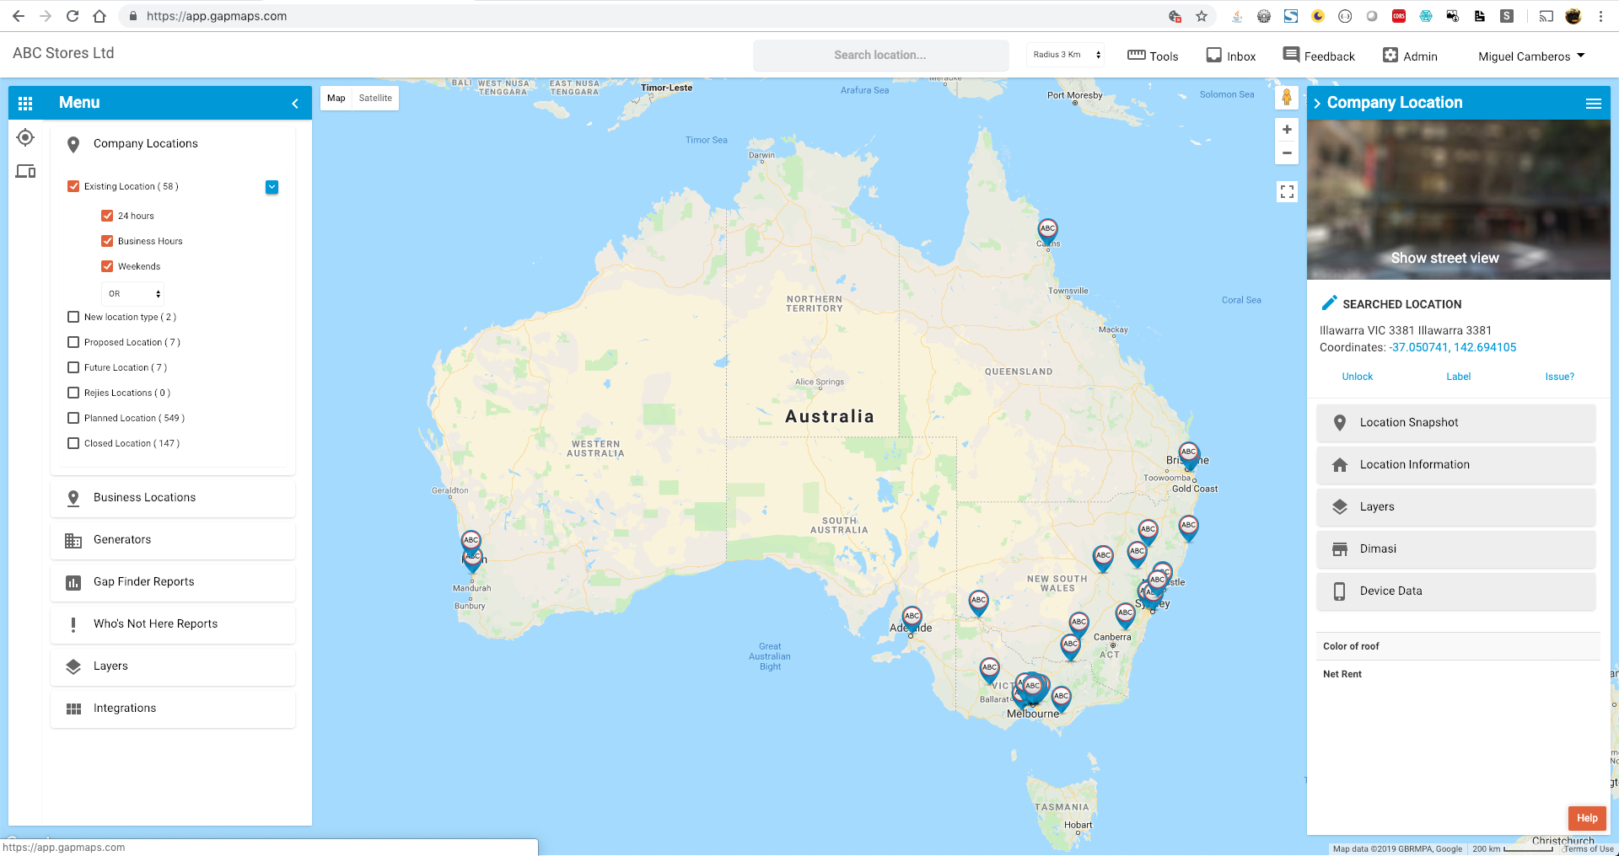Open the devices icon in left rail
This screenshot has height=856, width=1619.
[x=25, y=171]
